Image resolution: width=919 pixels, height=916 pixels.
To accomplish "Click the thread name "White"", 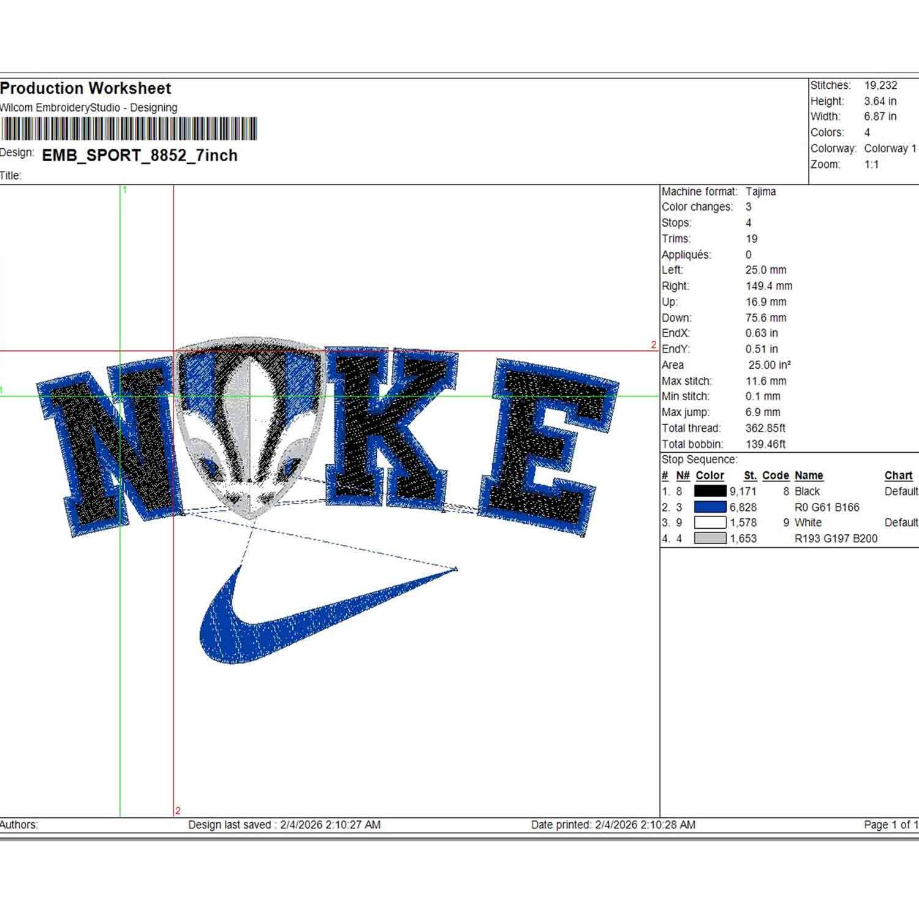I will (808, 523).
